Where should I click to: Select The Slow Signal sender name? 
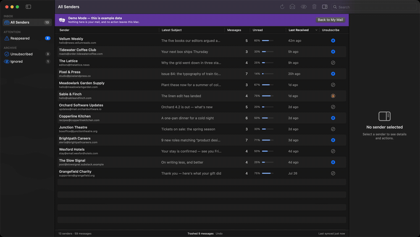72,160
